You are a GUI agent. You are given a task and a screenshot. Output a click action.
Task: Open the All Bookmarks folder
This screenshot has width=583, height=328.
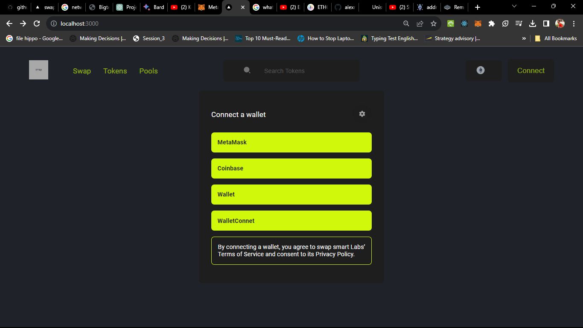[x=555, y=38]
